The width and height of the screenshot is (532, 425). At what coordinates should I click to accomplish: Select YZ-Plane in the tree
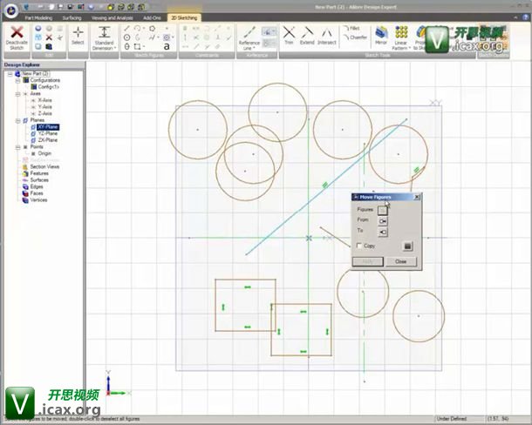[47, 133]
